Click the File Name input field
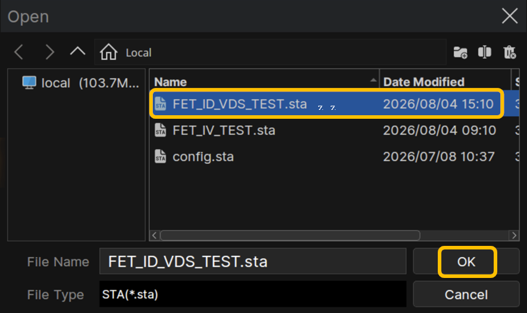The width and height of the screenshot is (527, 313). point(253,261)
